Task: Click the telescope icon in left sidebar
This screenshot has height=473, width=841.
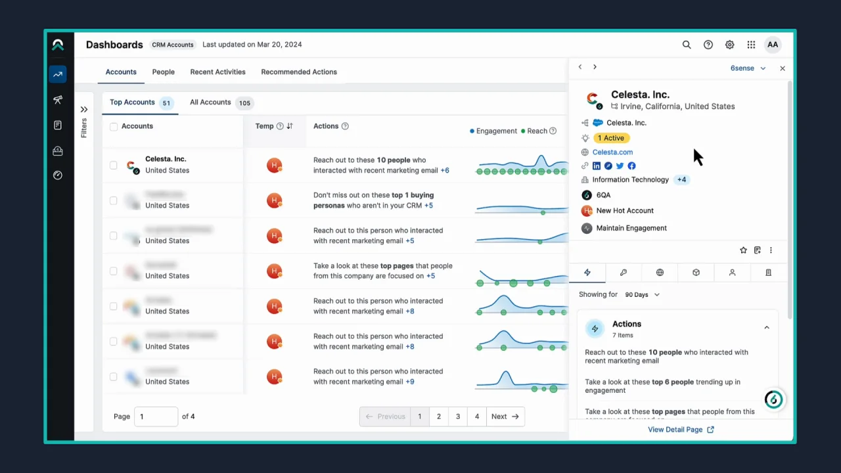Action: tap(58, 100)
